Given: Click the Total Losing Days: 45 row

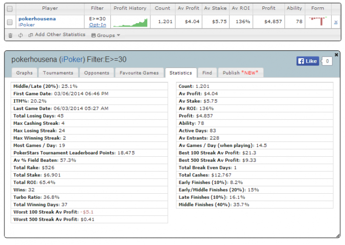Looking at the screenshot, I should tap(89, 116).
